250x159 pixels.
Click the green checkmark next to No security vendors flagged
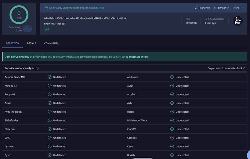click(46, 8)
